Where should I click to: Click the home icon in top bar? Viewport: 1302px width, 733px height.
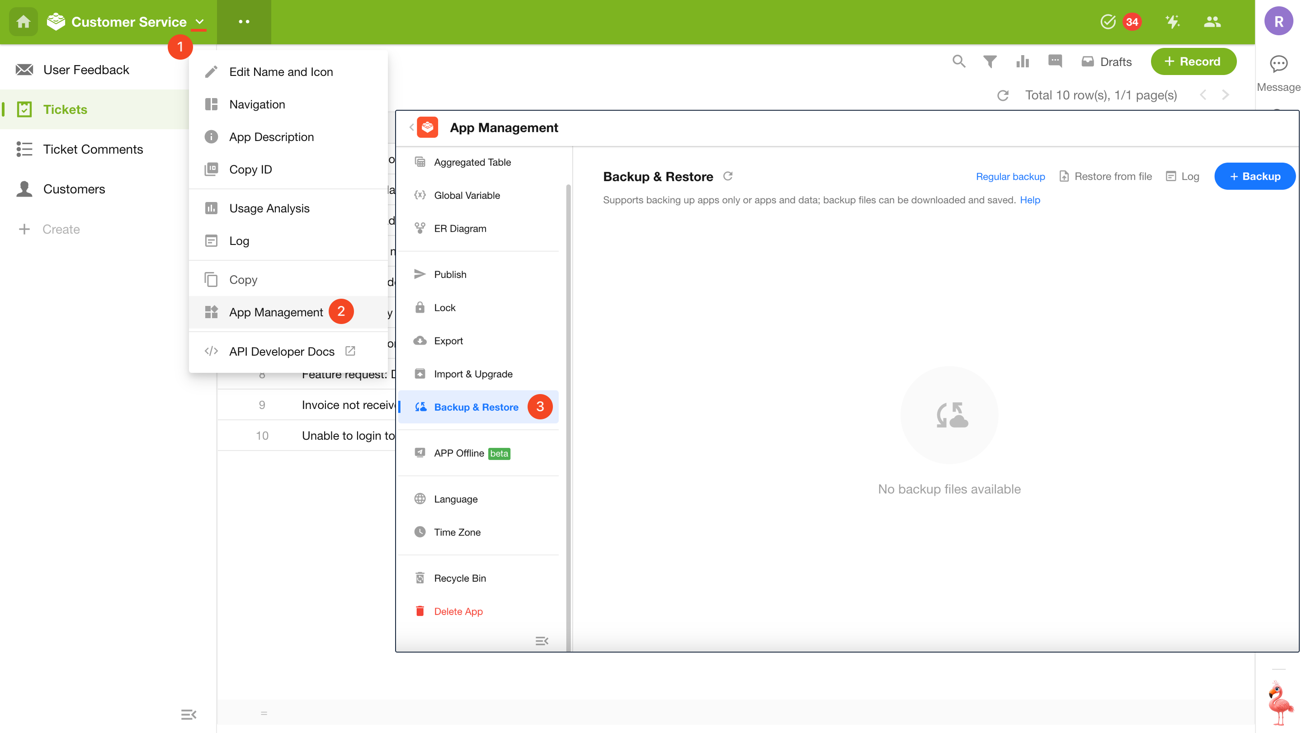23,22
